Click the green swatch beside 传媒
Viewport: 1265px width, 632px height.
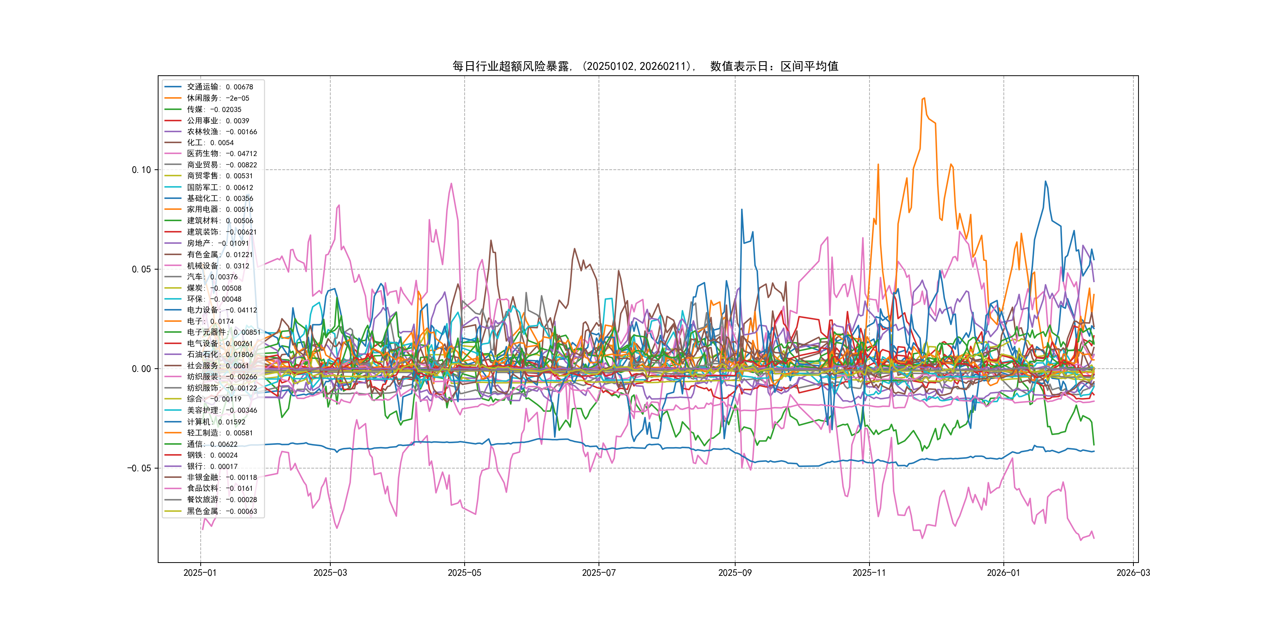[x=173, y=109]
